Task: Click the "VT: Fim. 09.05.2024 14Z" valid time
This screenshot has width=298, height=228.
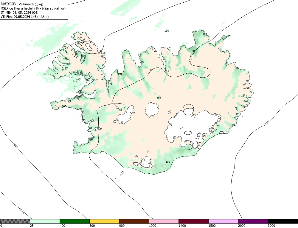Action: pyautogui.click(x=18, y=17)
